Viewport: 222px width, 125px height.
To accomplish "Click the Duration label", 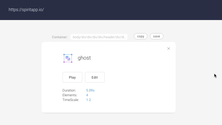I will click(69, 90).
